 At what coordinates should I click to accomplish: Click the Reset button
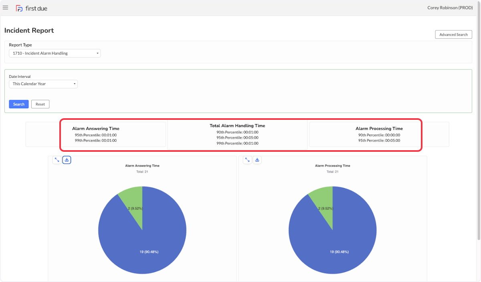tap(40, 104)
